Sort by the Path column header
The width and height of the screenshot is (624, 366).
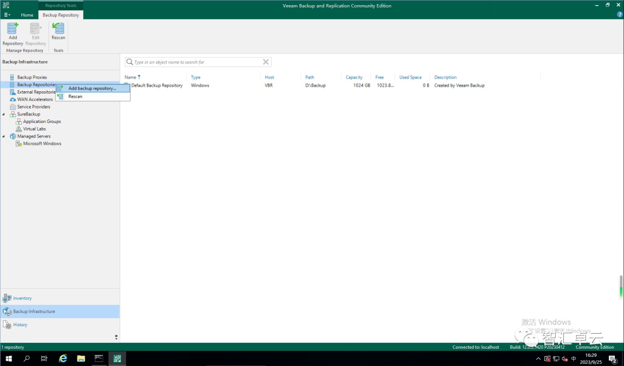click(310, 77)
